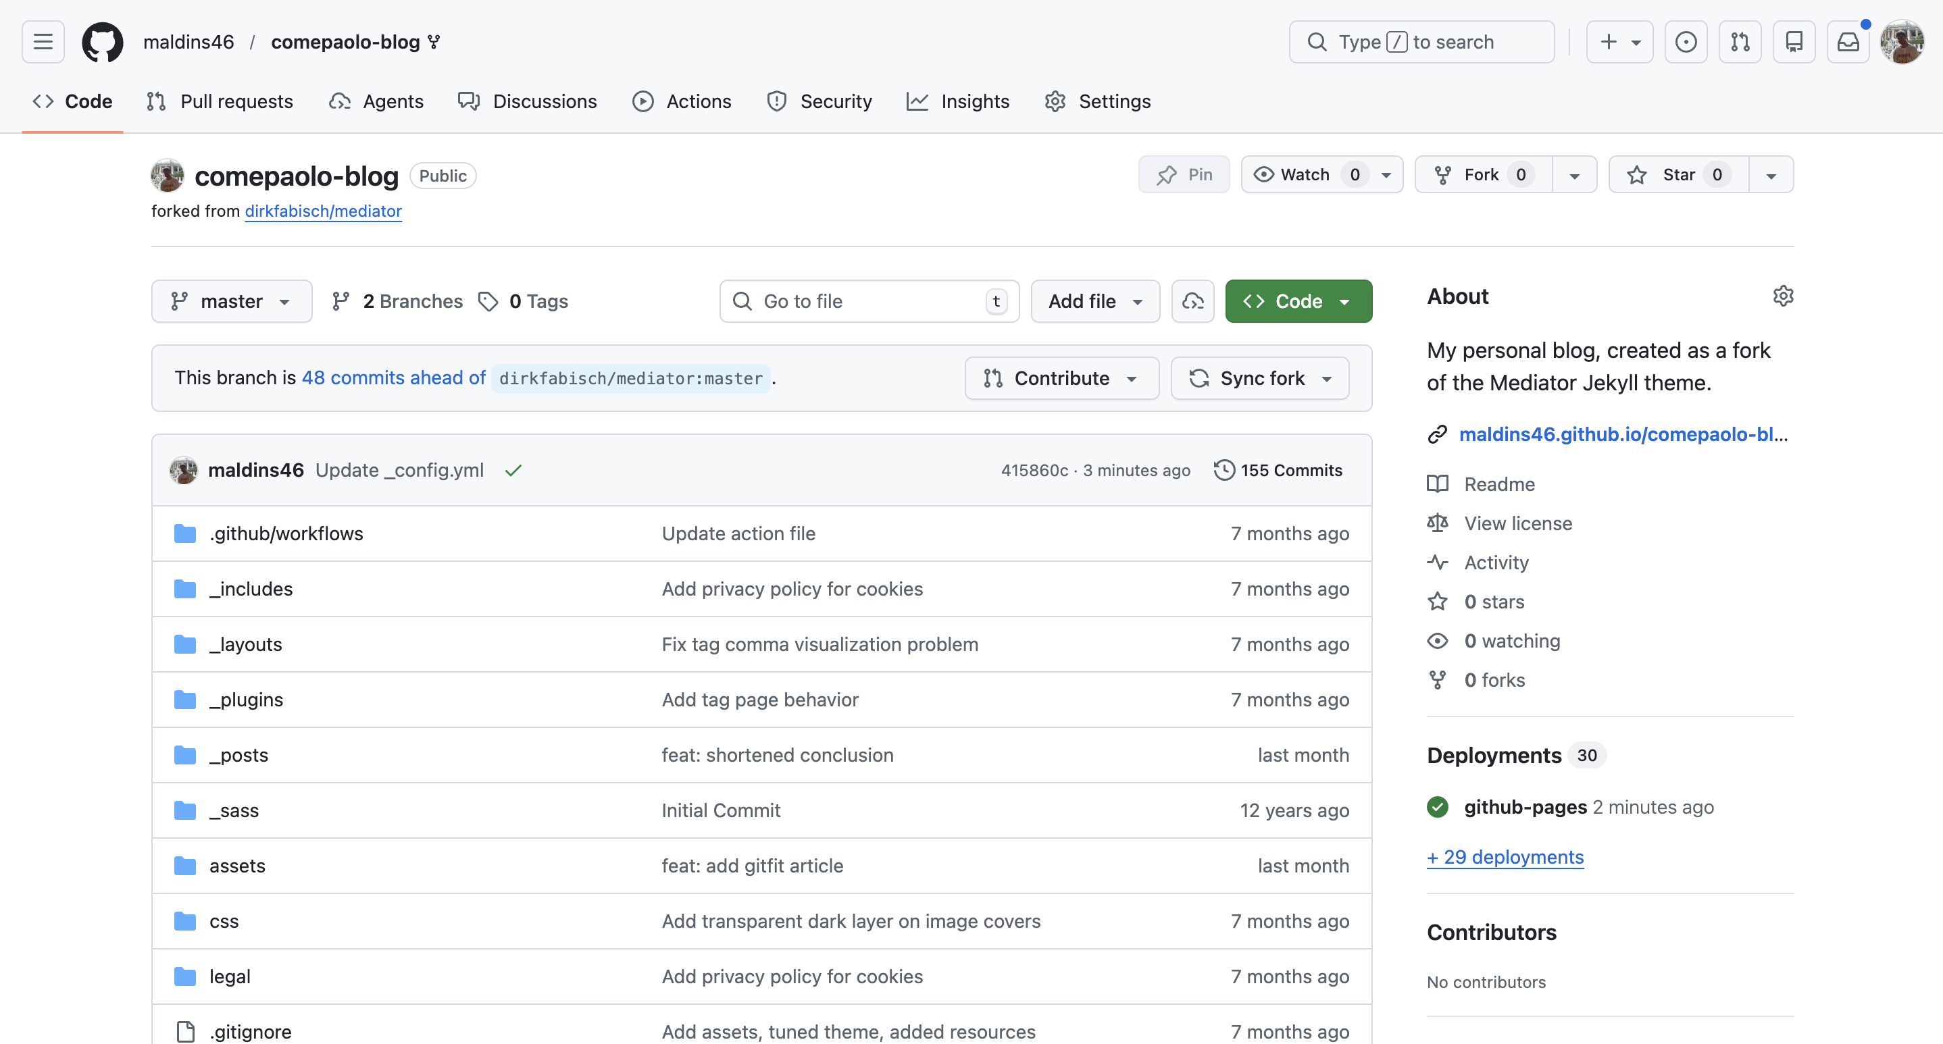Viewport: 1943px width, 1044px height.
Task: View the 155 Commits history
Action: tap(1278, 471)
